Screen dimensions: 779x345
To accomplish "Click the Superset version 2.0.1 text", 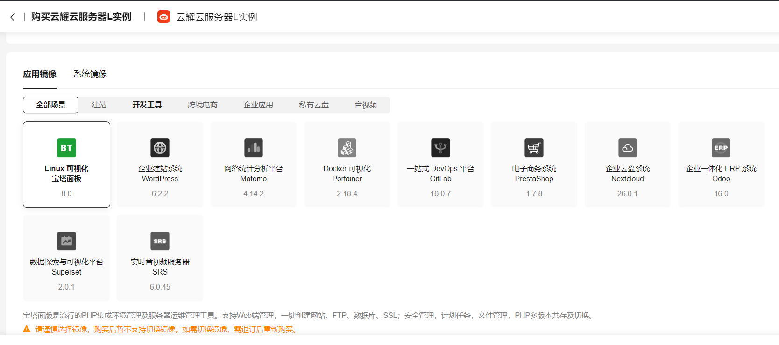I will click(66, 287).
